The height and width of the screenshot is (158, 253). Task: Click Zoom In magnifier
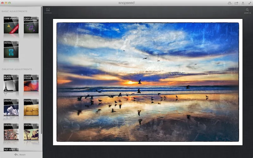point(247,10)
